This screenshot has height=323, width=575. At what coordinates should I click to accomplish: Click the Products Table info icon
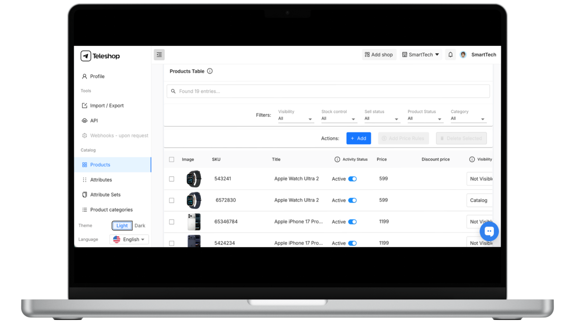tap(210, 71)
